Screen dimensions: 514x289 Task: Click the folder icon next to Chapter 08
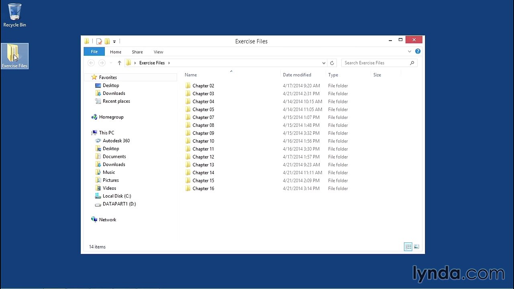188,125
